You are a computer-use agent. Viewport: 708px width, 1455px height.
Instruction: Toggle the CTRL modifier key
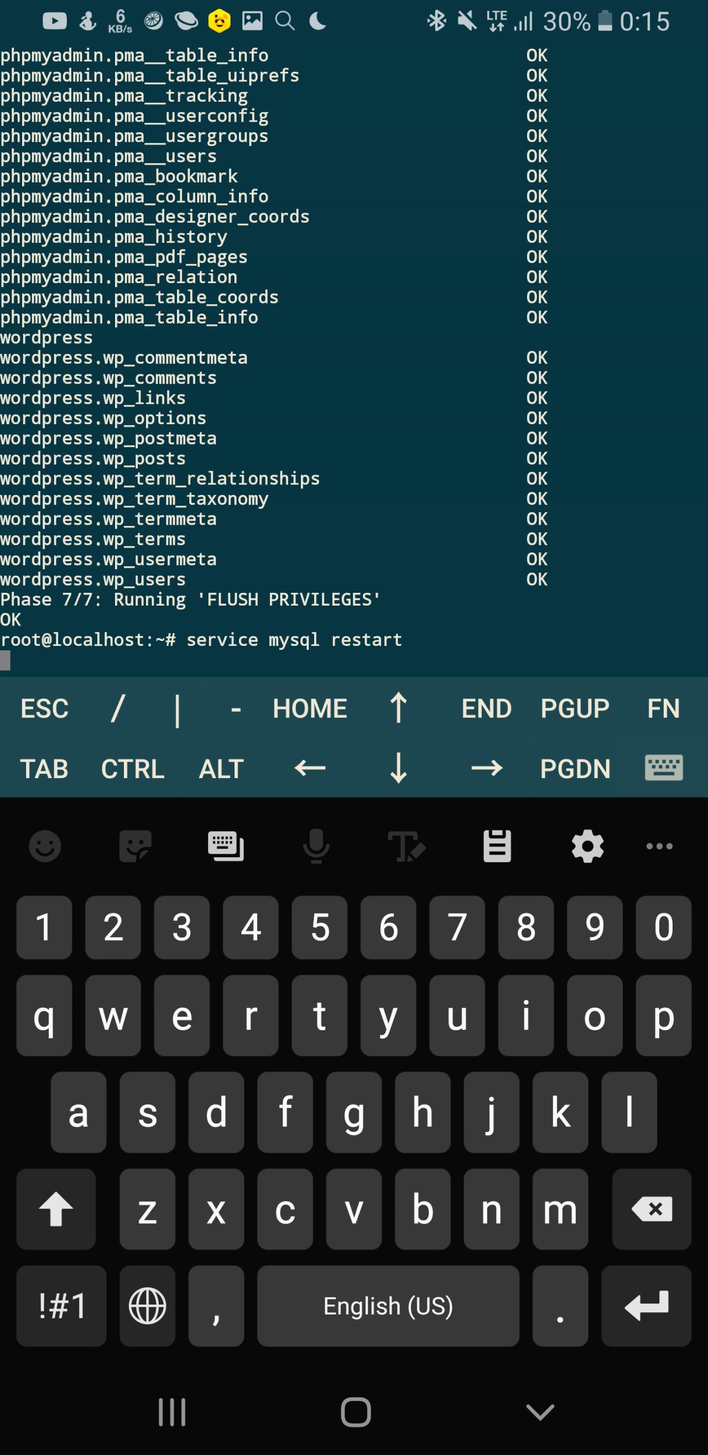(x=133, y=769)
